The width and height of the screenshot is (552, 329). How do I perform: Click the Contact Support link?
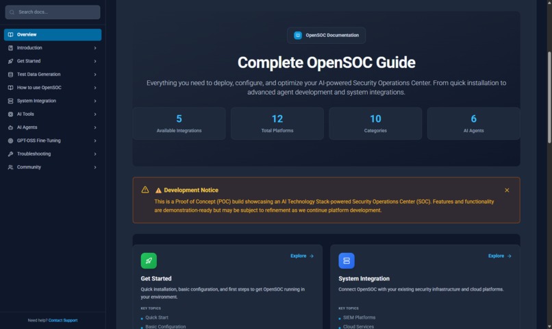click(63, 320)
